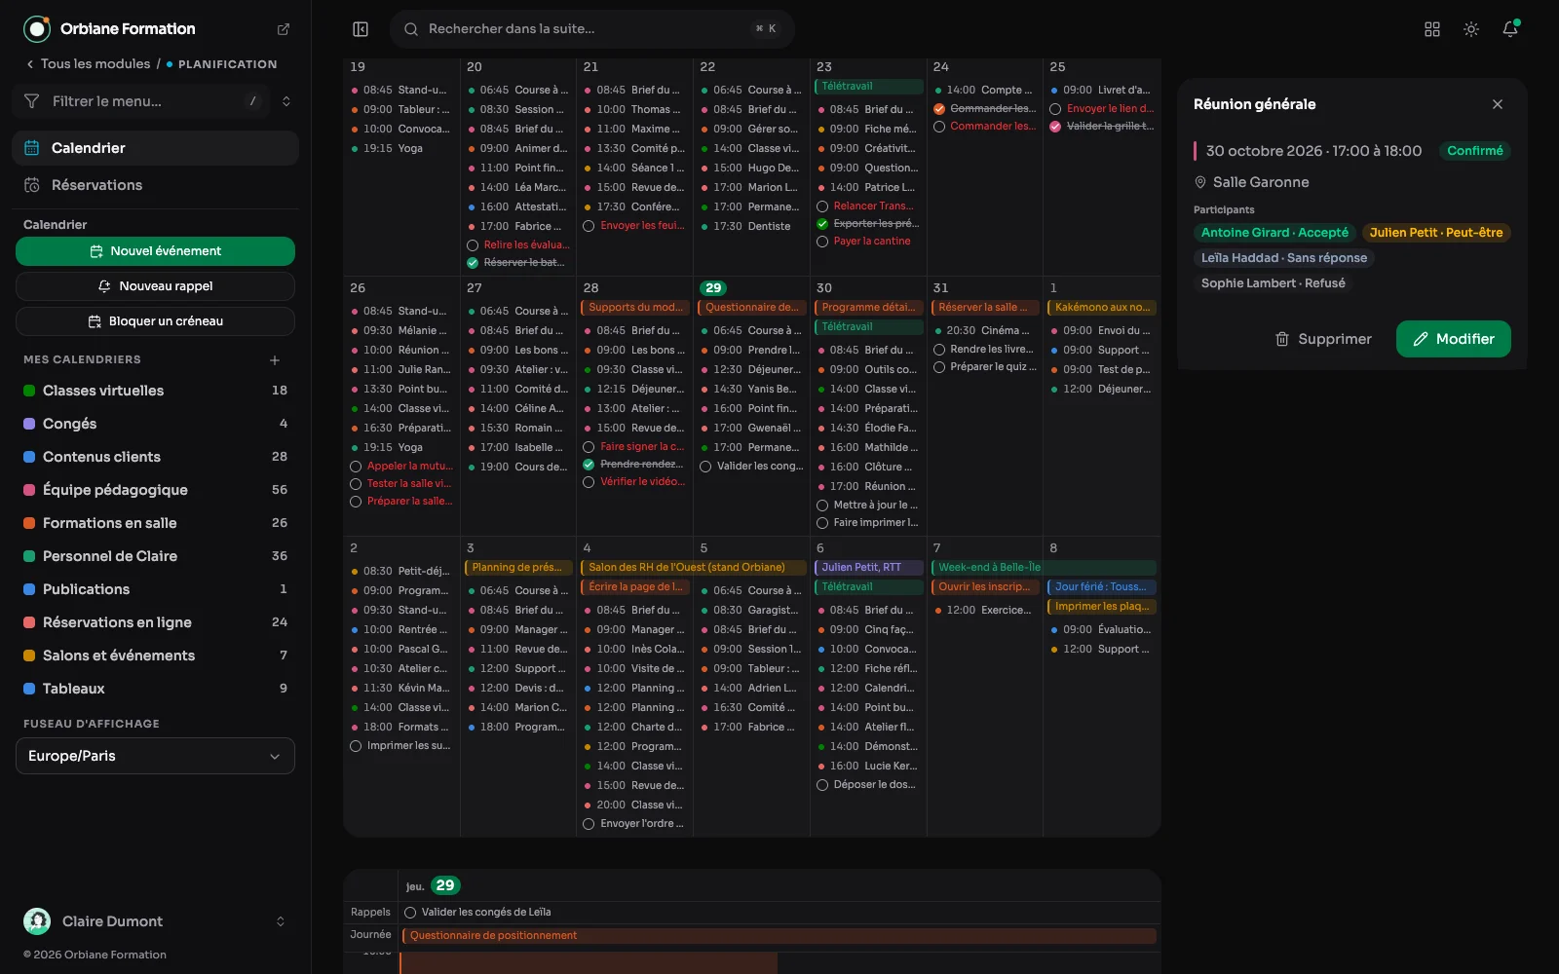1559x974 pixels.
Task: Click the Nouveau rappel button
Action: point(155,286)
